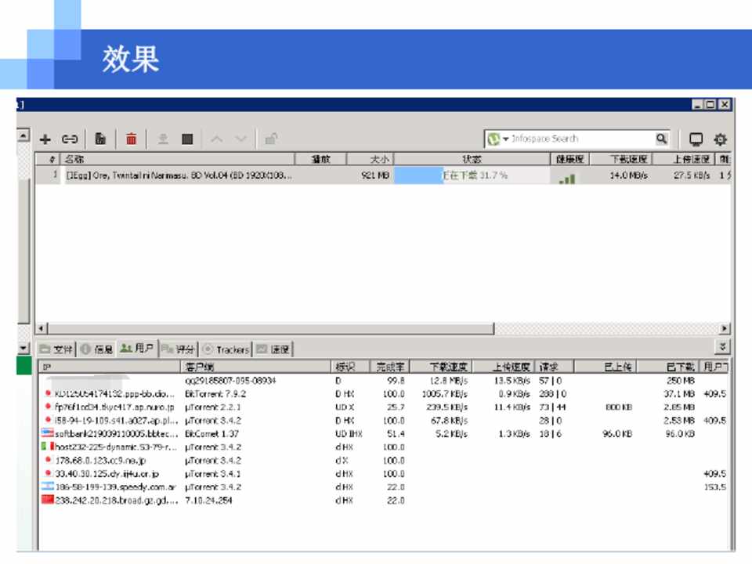Open Preferences with the gear icon
This screenshot has width=752, height=564.
[x=720, y=139]
